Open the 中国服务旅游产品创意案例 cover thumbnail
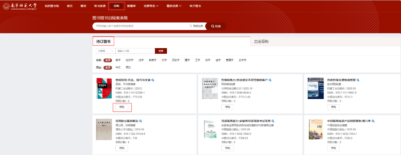 click(x=316, y=129)
